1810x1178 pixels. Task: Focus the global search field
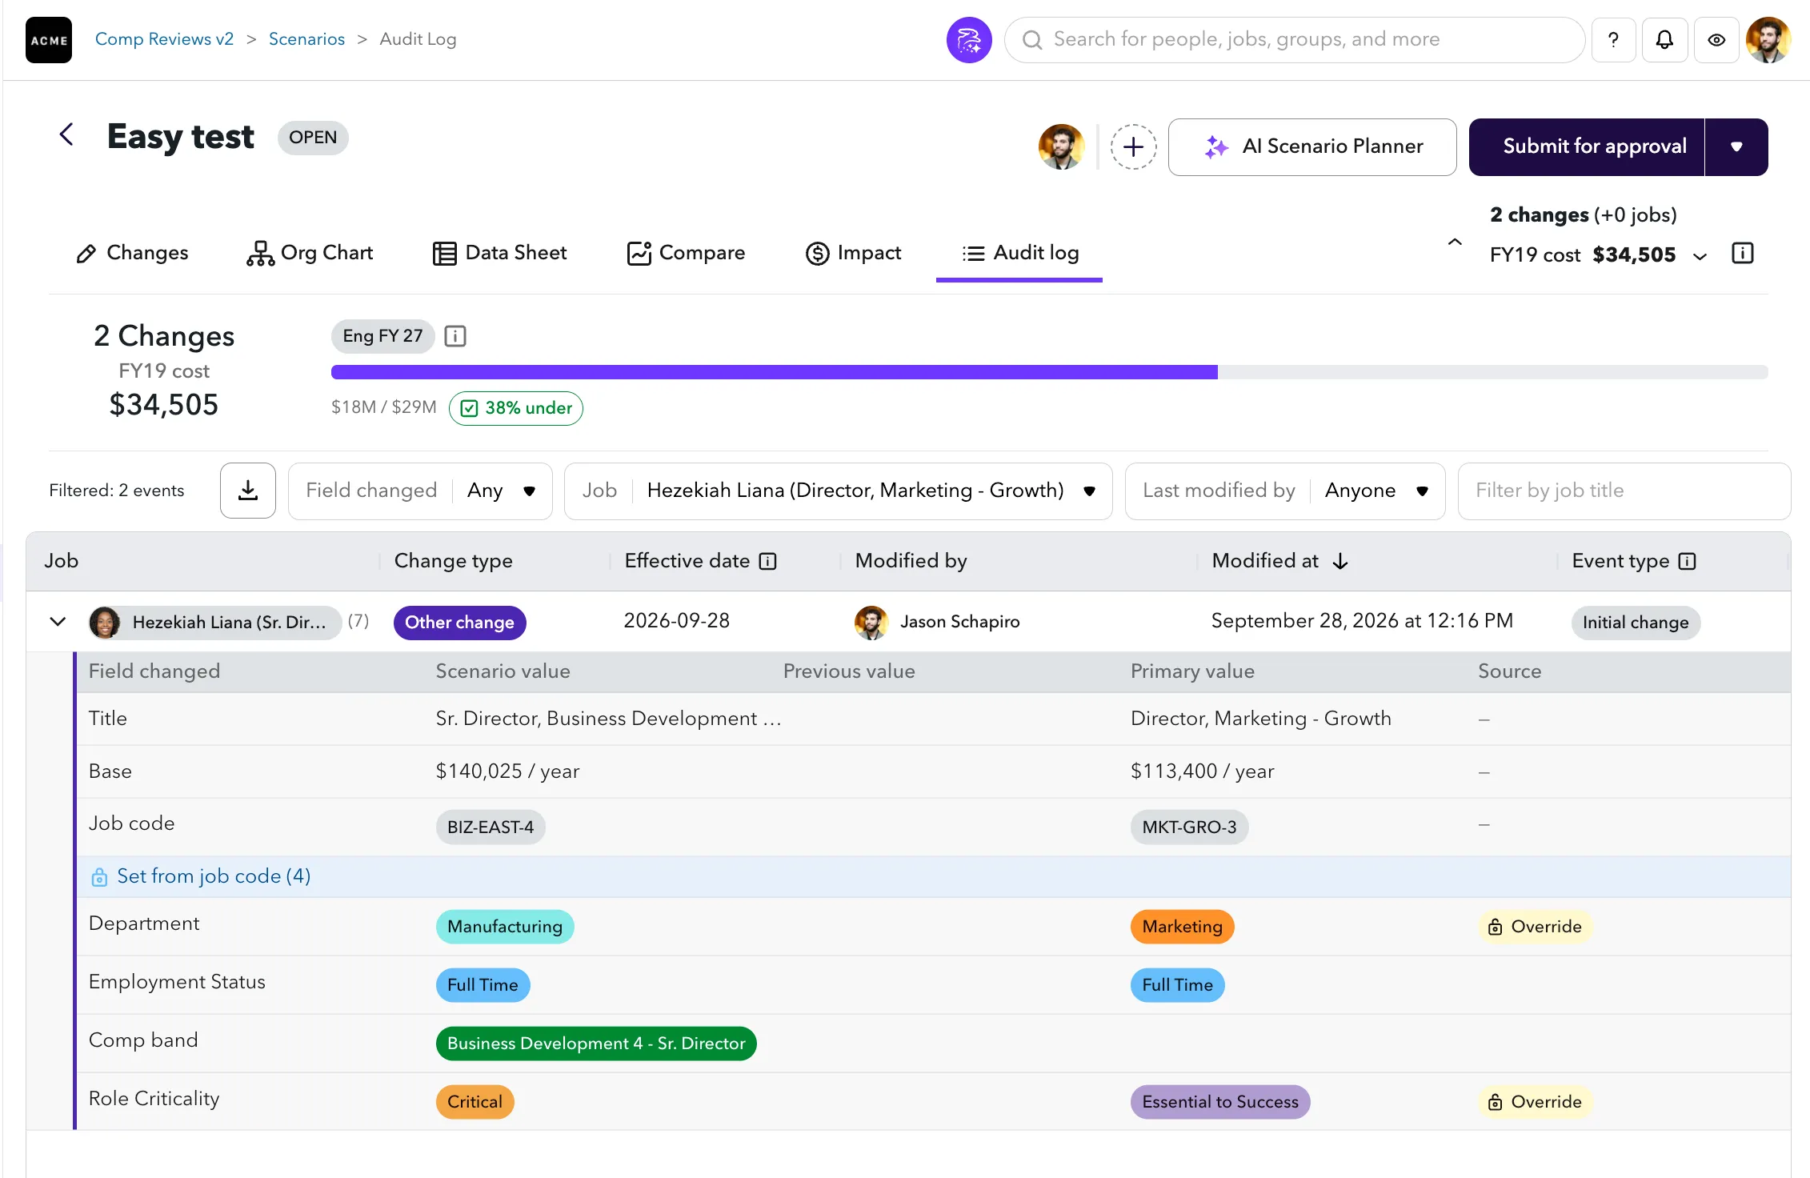(x=1294, y=40)
